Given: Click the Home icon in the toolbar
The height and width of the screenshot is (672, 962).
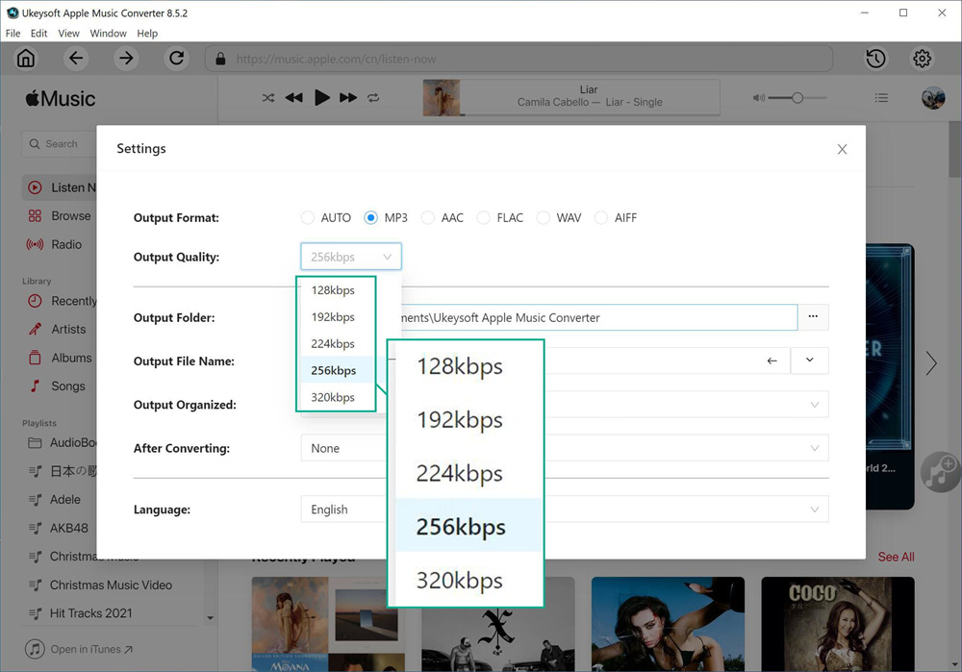Looking at the screenshot, I should click(x=26, y=59).
